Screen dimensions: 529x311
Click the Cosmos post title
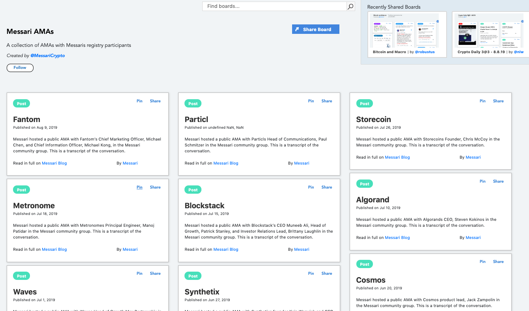coord(371,280)
